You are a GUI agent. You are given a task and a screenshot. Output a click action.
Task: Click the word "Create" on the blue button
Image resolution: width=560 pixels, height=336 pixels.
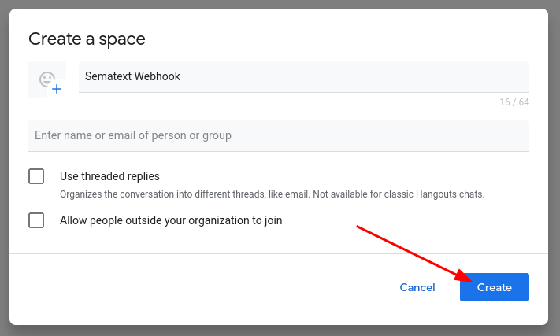(495, 287)
